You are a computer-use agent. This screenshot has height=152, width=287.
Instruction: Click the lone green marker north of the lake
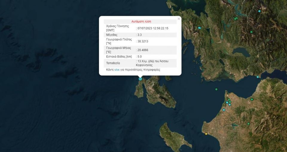[x=251, y=32]
